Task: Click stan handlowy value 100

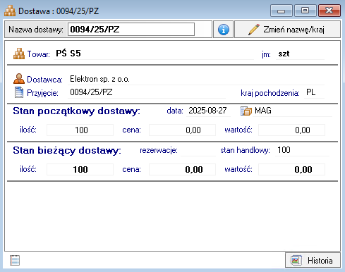Action: pyautogui.click(x=284, y=150)
